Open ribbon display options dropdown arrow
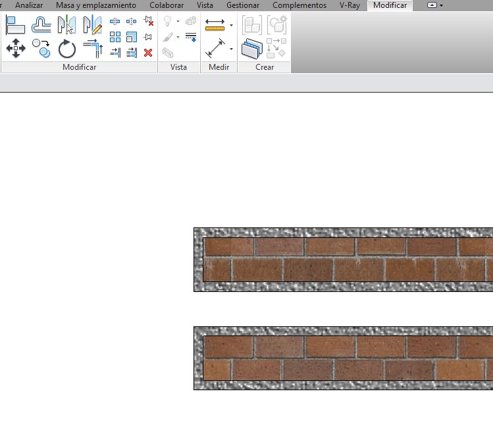 441,5
